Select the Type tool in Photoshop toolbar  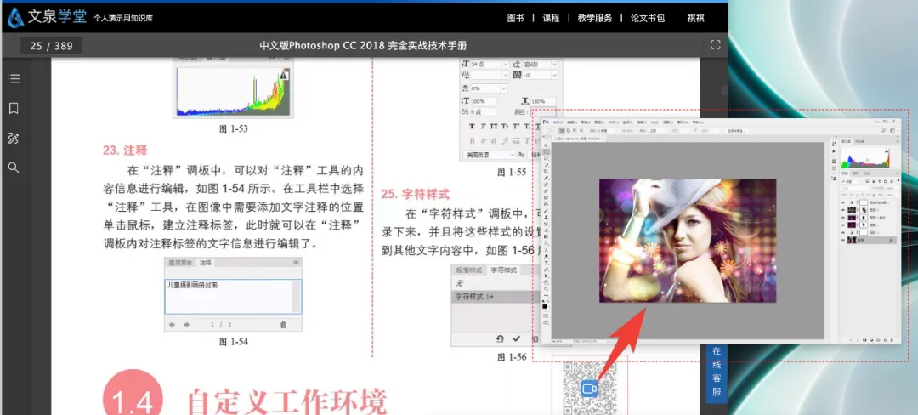547,264
